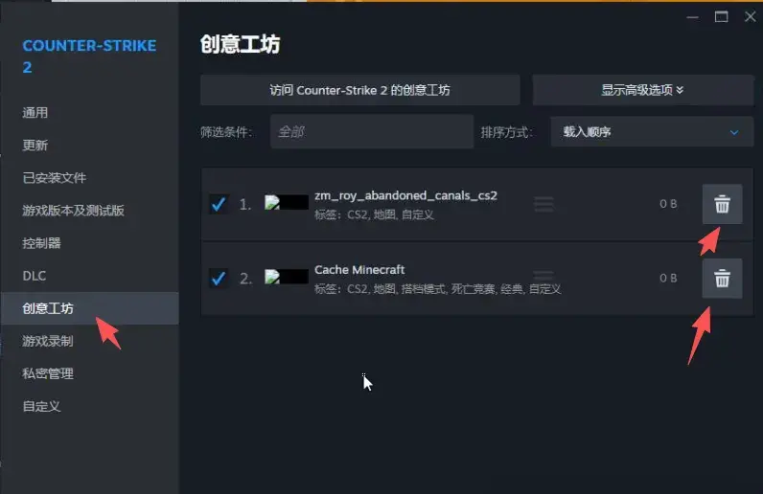Visit 访问 Counter-Strike 2 的创意工坊
The image size is (763, 494).
point(360,90)
